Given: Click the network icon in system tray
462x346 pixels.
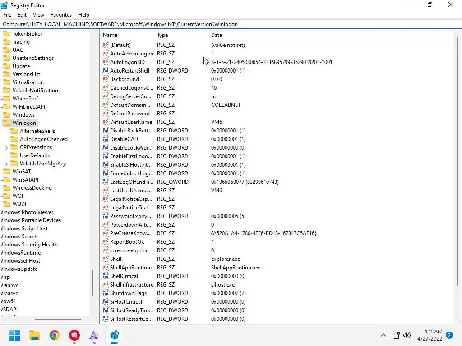Looking at the screenshot, I should click(396, 335).
